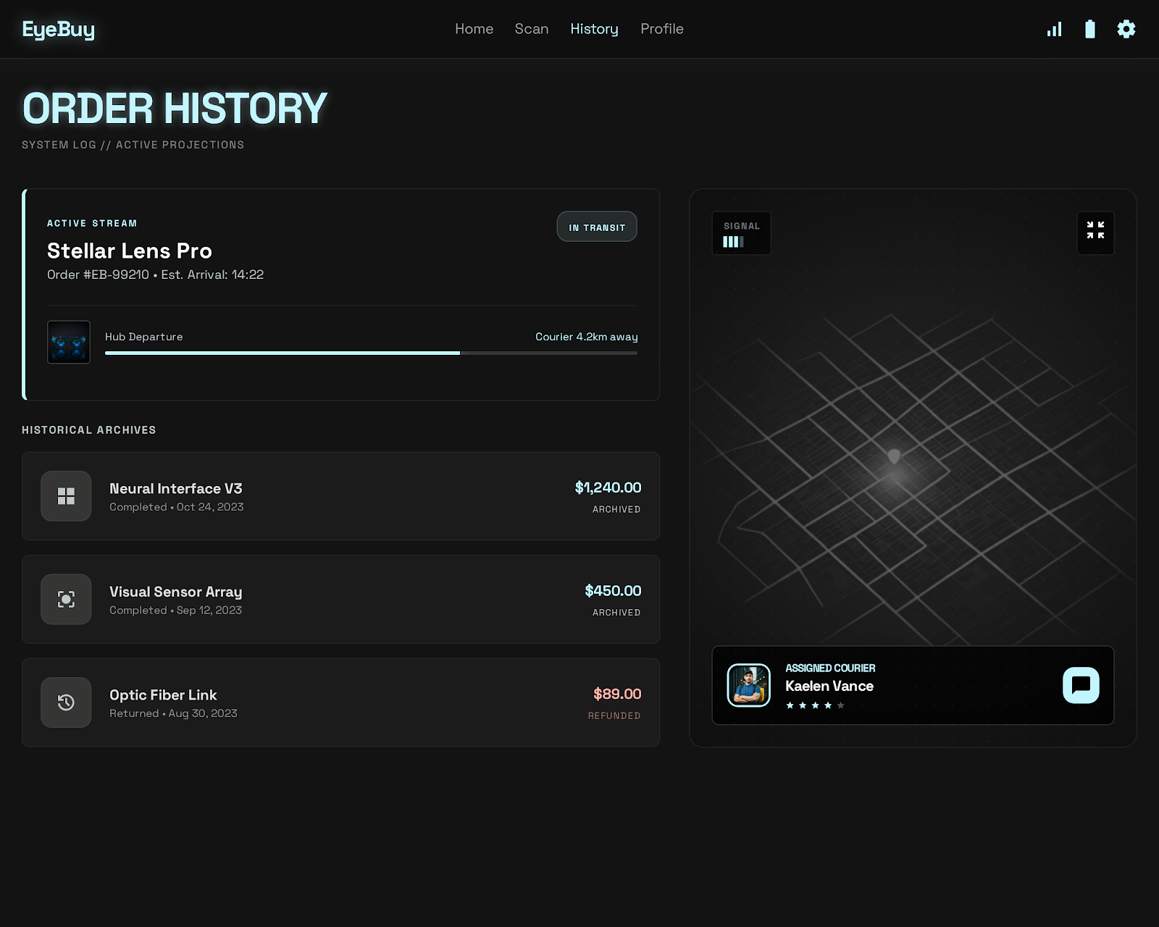Click the courier star rating
The height and width of the screenshot is (927, 1159).
click(815, 705)
